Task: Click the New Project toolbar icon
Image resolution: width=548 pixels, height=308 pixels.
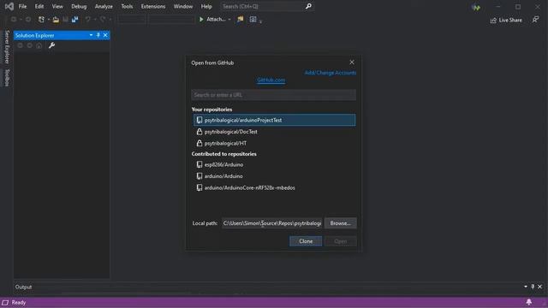Action: point(41,20)
